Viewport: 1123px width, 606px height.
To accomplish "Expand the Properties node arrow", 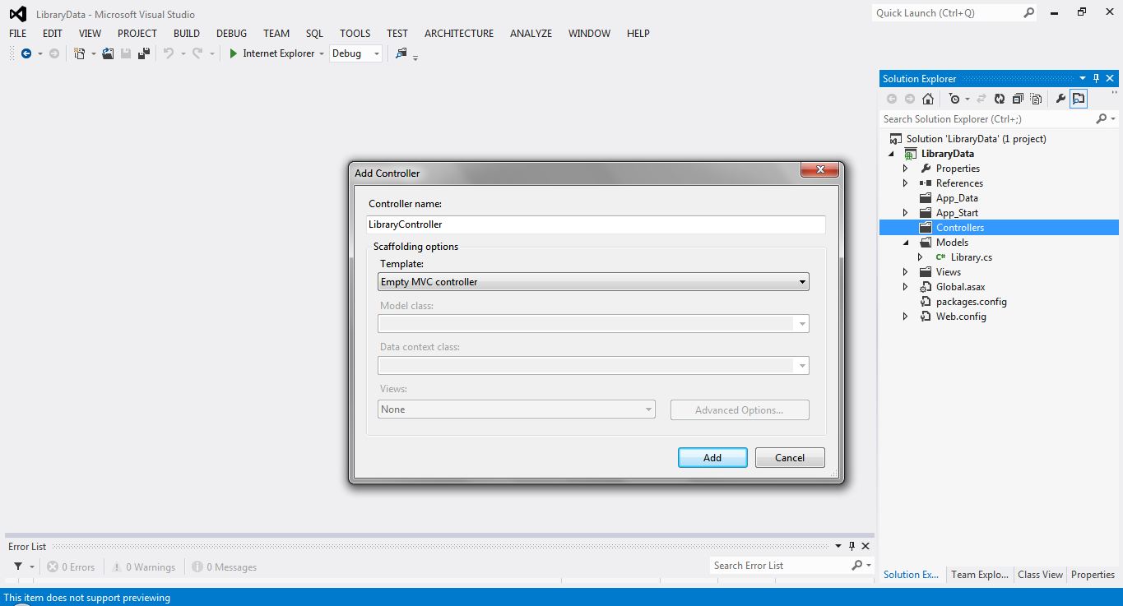I will tap(906, 169).
